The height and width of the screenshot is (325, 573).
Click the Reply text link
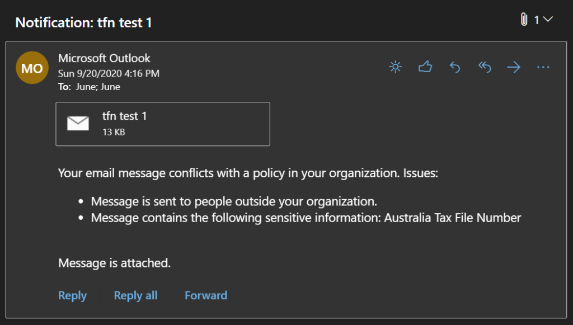click(72, 295)
